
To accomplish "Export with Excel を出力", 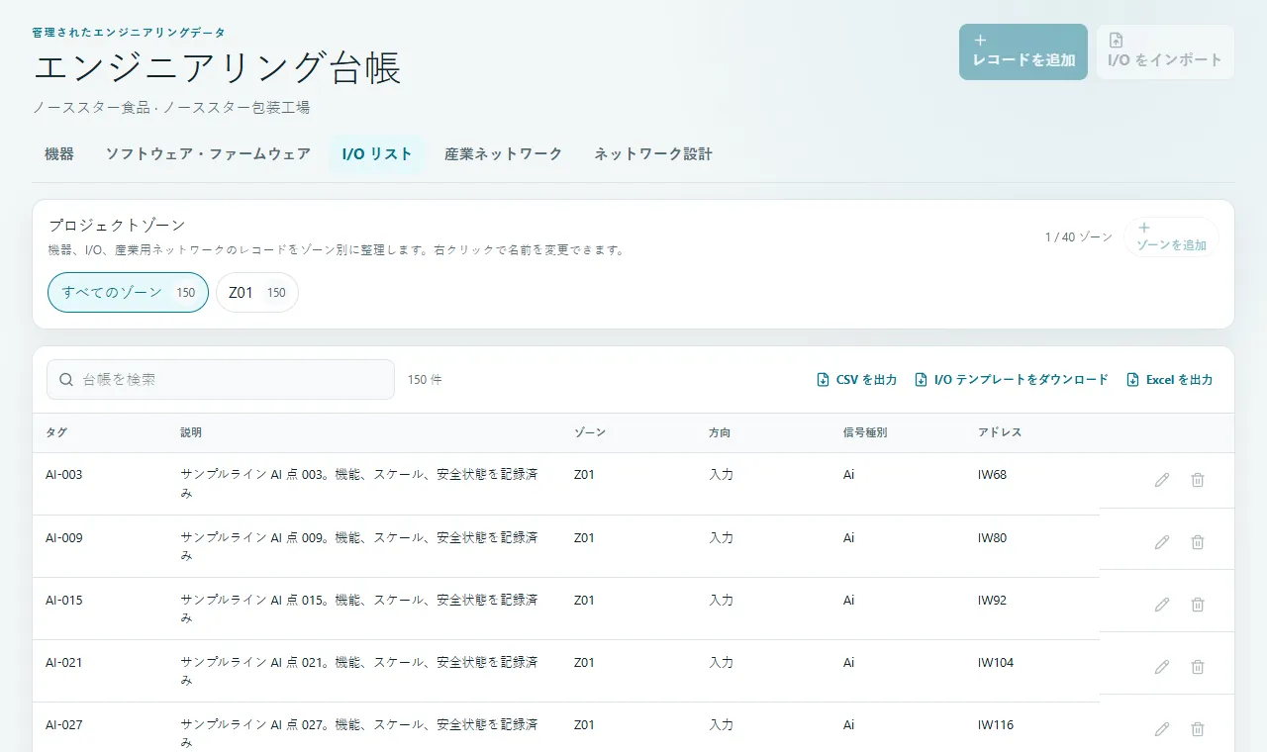I will tap(1170, 380).
